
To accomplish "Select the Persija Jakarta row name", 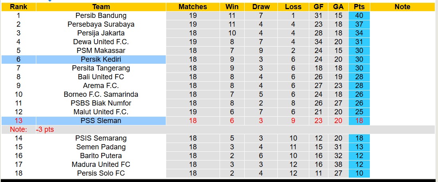I will pos(101,33).
